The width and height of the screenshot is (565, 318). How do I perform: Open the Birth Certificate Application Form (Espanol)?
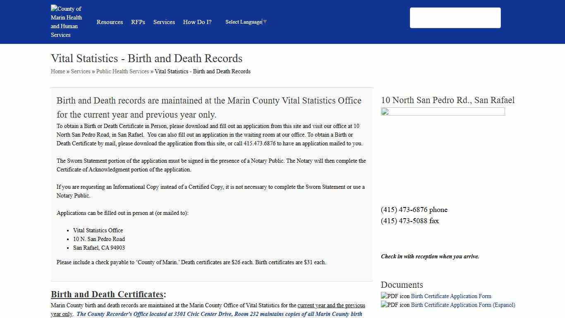pos(462,305)
